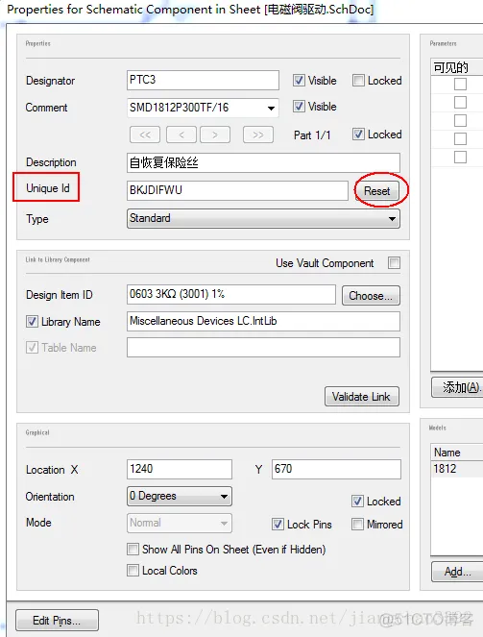Viewport: 483px width, 637px height.
Task: Go to the previous part with < button
Action: pyautogui.click(x=181, y=135)
